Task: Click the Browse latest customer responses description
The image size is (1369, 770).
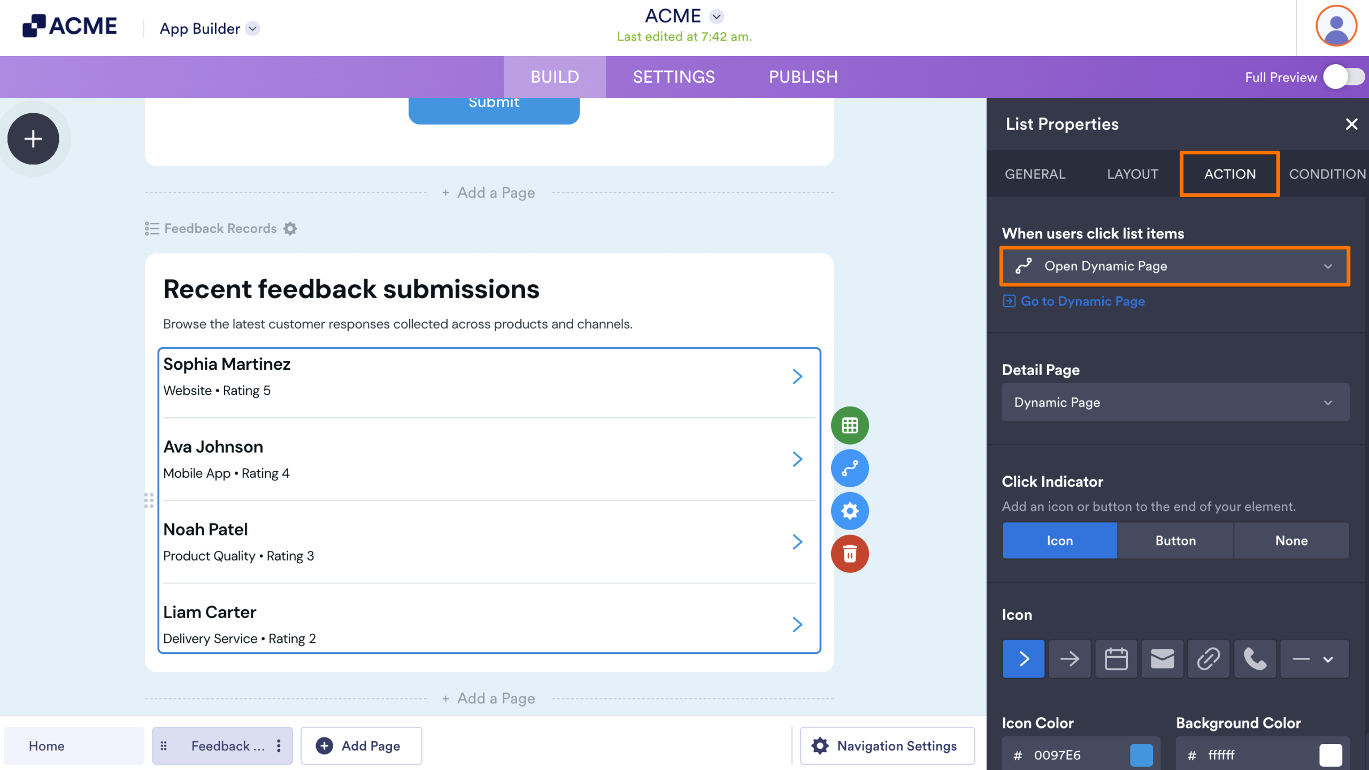Action: click(398, 324)
